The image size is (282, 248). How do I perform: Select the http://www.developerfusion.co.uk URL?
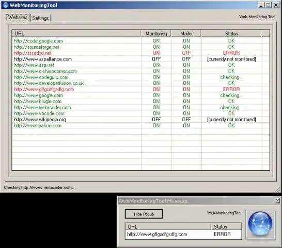[x=49, y=83]
